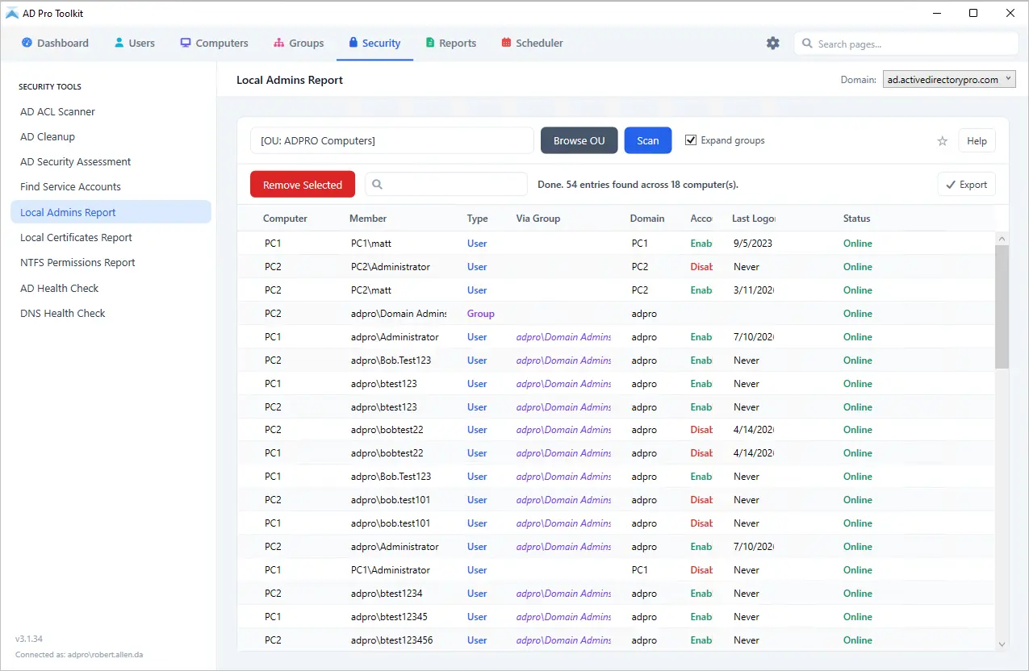This screenshot has width=1029, height=671.
Task: Click the magnifier in the filter box
Action: coord(378,185)
